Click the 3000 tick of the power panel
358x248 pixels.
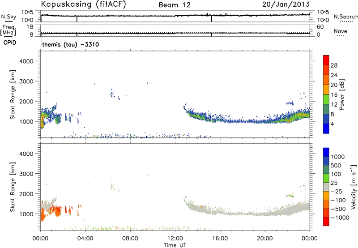[26, 81]
